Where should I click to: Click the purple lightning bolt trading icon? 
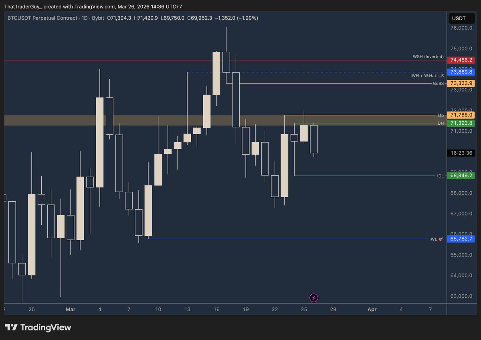(314, 298)
